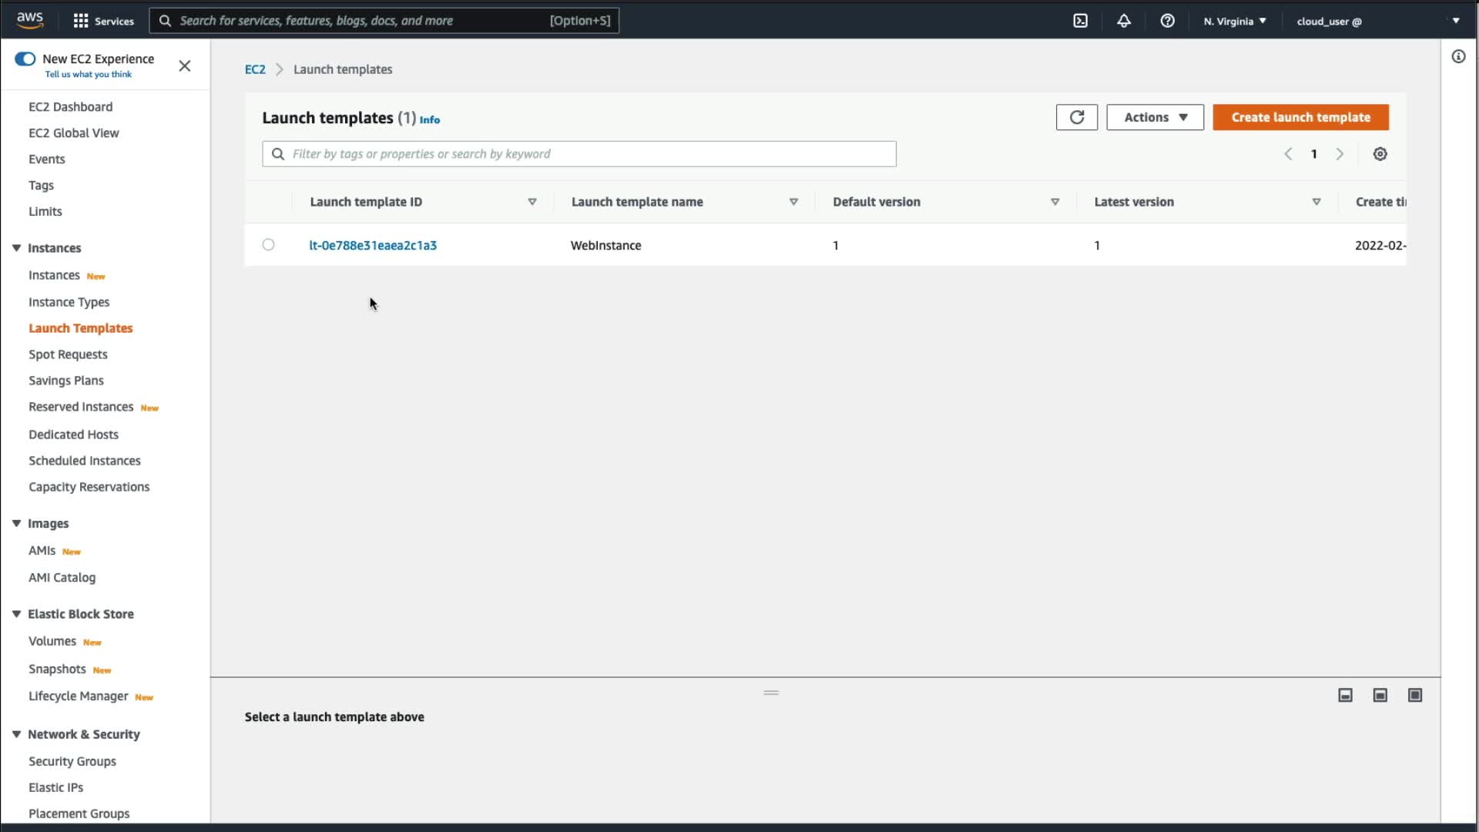Open launch template lt-0e788e31eaea2c1a3 link
Viewport: 1479px width, 832px height.
coord(373,245)
